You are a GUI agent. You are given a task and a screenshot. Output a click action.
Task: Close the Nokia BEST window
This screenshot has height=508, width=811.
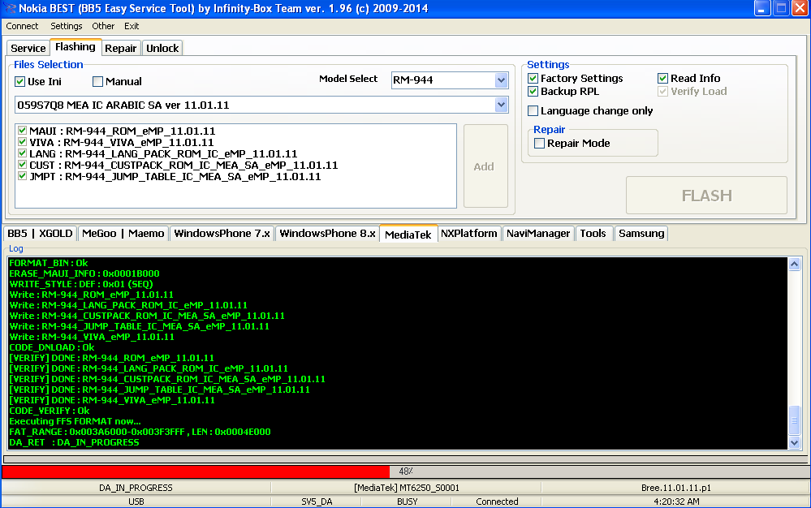(x=800, y=8)
